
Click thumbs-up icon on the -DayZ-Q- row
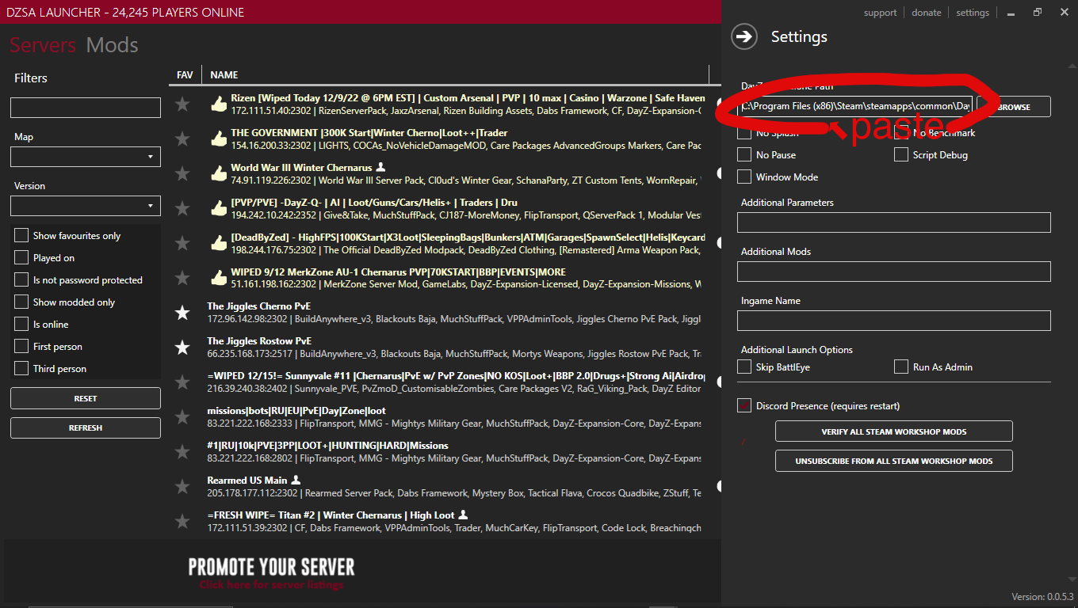[218, 208]
